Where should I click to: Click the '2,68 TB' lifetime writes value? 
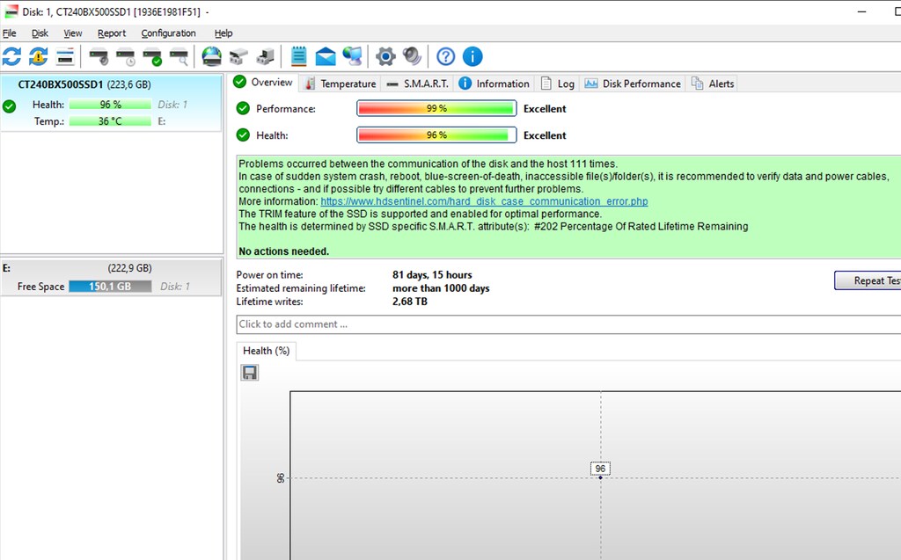[x=410, y=302]
